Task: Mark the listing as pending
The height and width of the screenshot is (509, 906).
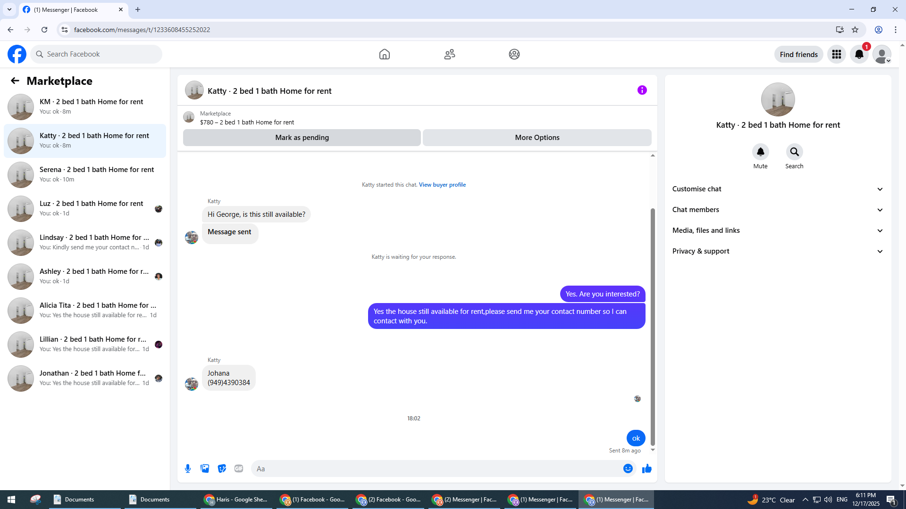Action: (302, 138)
